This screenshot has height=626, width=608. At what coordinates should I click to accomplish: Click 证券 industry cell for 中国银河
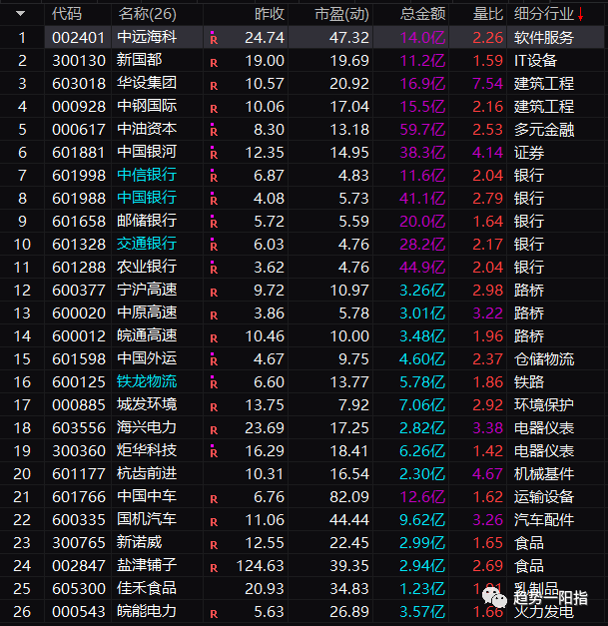[528, 153]
